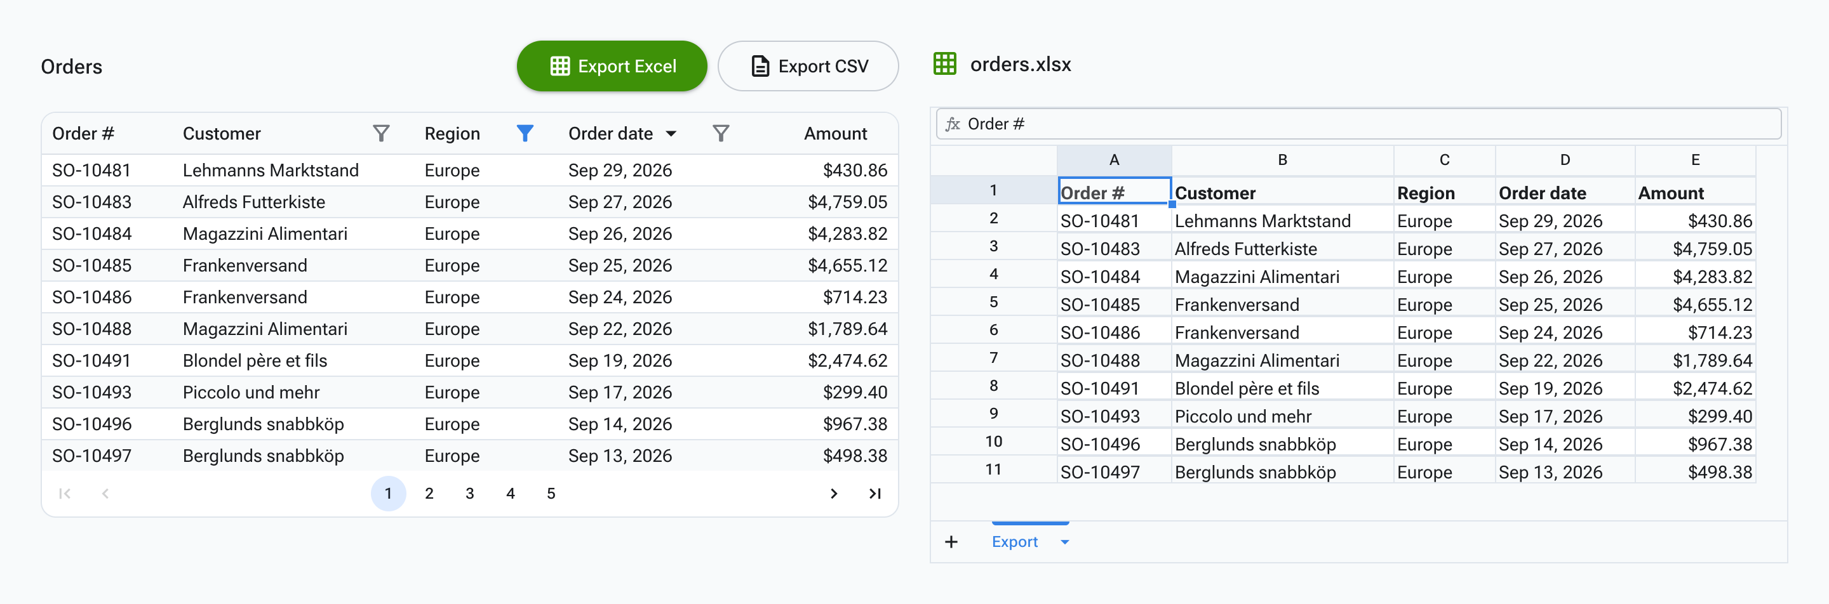
Task: Go to page 3 of orders
Action: point(469,494)
